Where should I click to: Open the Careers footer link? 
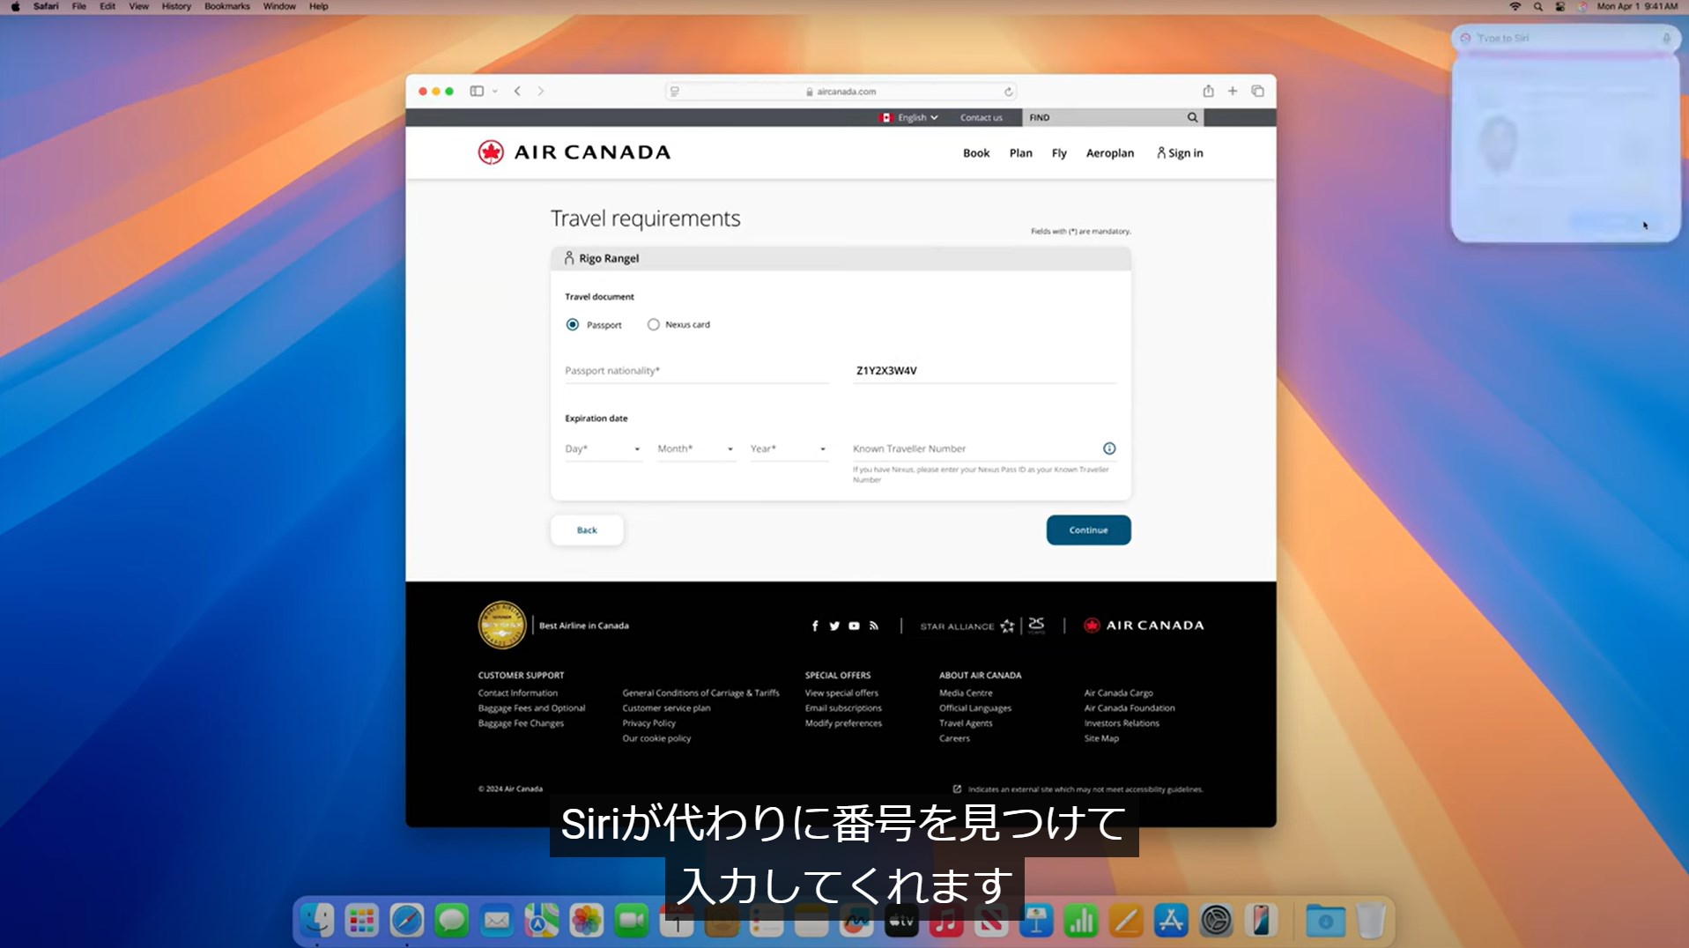tap(954, 738)
